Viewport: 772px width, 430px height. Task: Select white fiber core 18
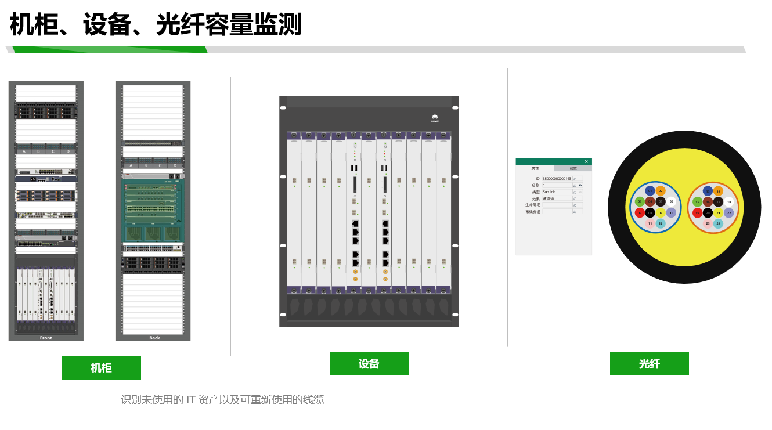coord(729,201)
